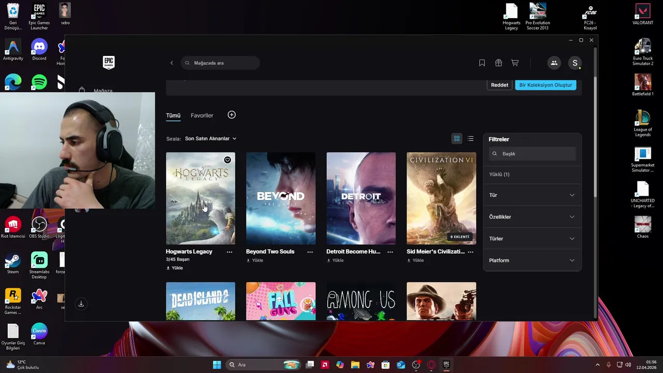The height and width of the screenshot is (373, 663).
Task: Click Bir Koleksiyon Oluştur button
Action: 545,85
